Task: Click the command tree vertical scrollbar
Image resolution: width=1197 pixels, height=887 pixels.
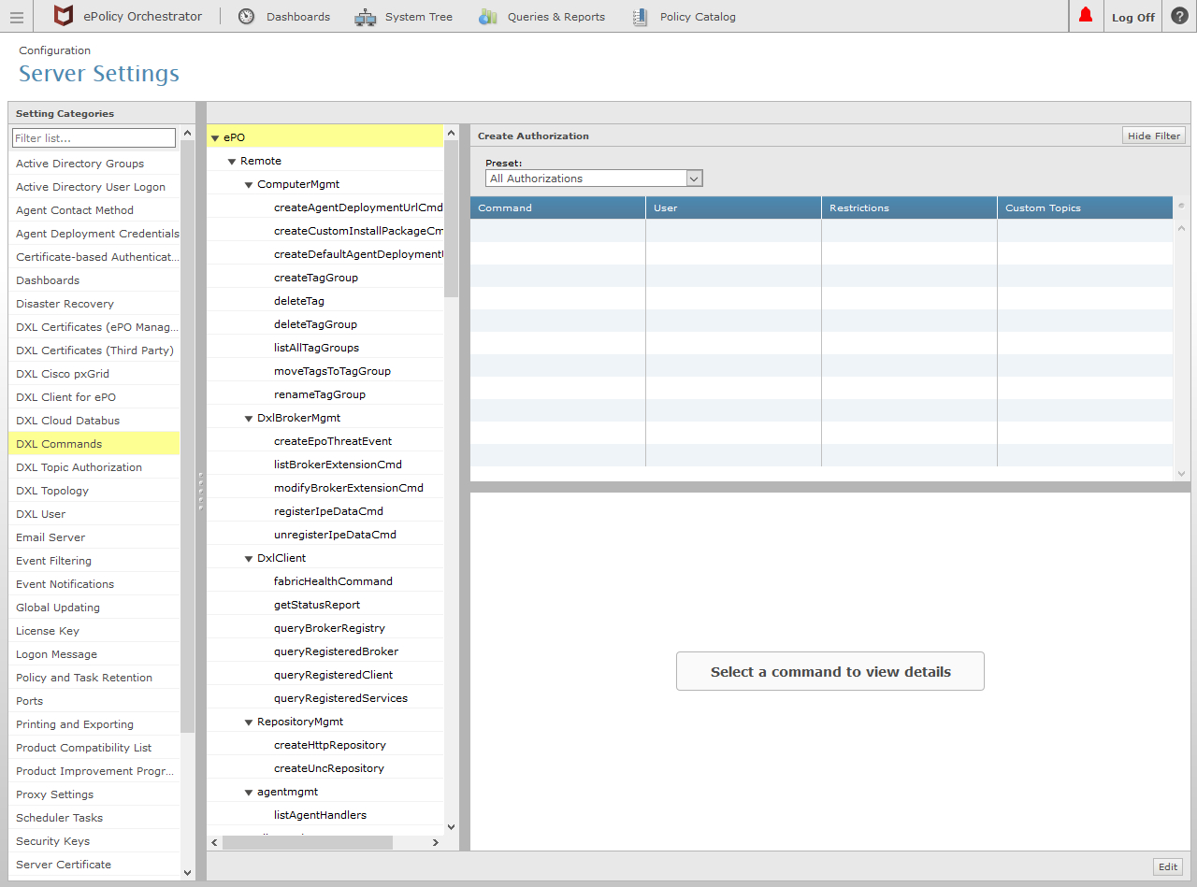Action: click(452, 217)
